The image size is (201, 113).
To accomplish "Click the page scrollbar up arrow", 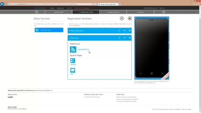I will [x=200, y=8].
